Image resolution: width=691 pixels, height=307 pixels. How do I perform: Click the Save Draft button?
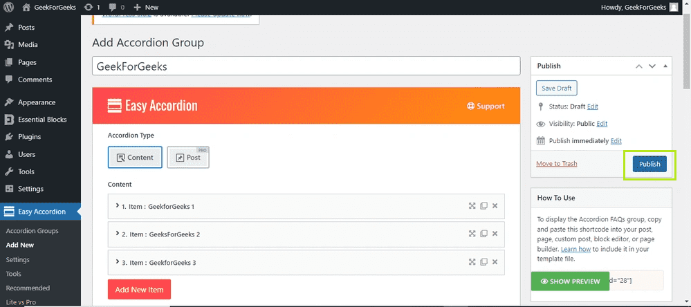point(557,88)
